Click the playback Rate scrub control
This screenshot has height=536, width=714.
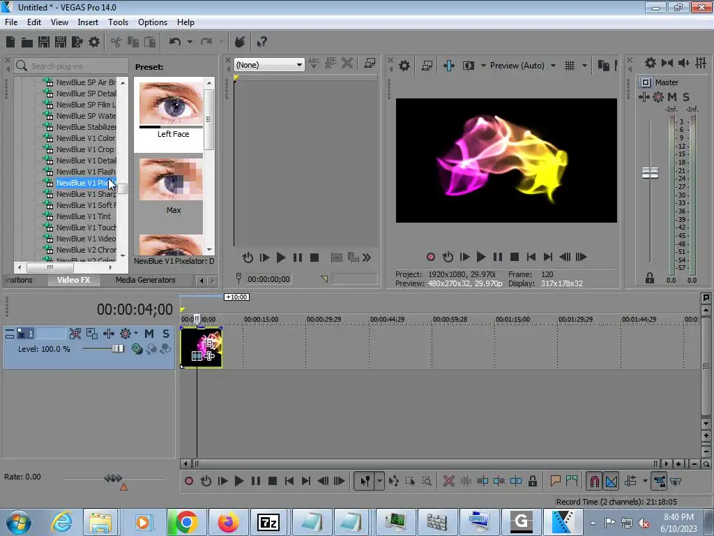click(x=113, y=478)
